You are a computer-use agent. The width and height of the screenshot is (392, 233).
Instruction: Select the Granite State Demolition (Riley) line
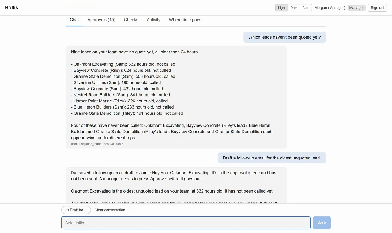coord(127,113)
